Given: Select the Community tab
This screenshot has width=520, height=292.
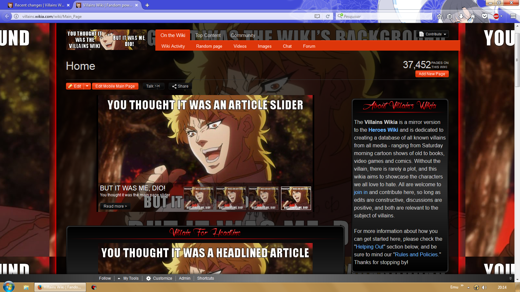Looking at the screenshot, I should pos(243,35).
